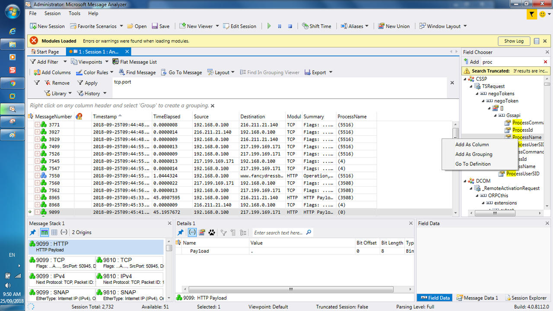This screenshot has width=553, height=311.
Task: Click the Field Chooser Add button
Action: coord(471,62)
